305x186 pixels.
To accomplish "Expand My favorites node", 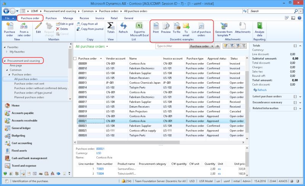I will [7, 52].
